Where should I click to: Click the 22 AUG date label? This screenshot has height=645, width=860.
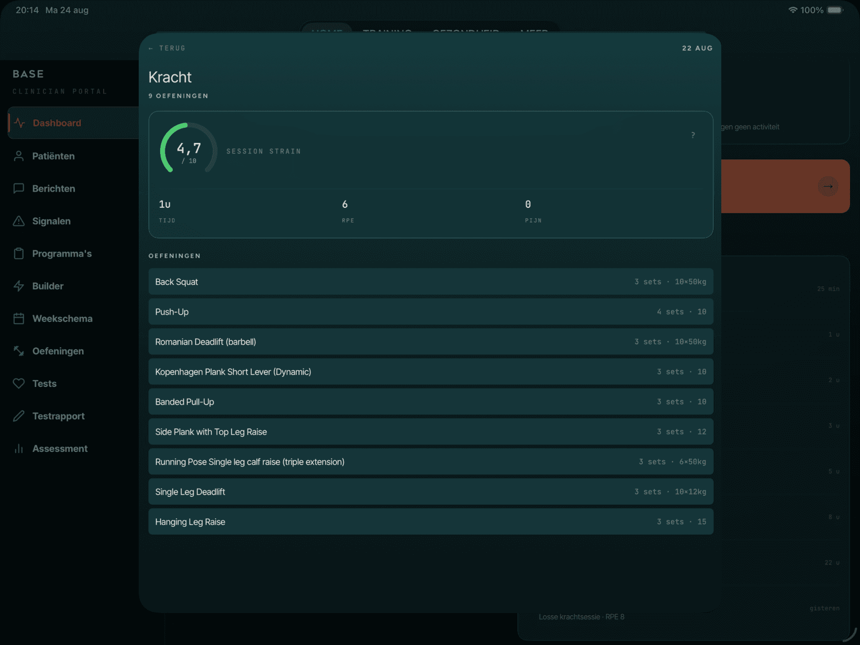click(x=697, y=48)
